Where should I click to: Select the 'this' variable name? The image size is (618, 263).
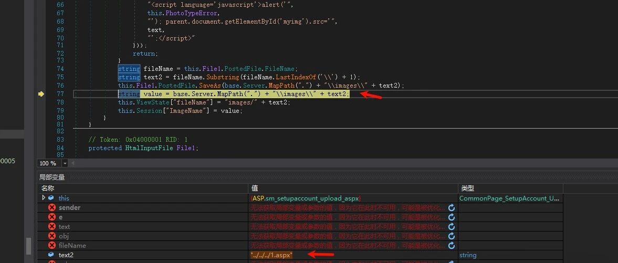pyautogui.click(x=64, y=198)
